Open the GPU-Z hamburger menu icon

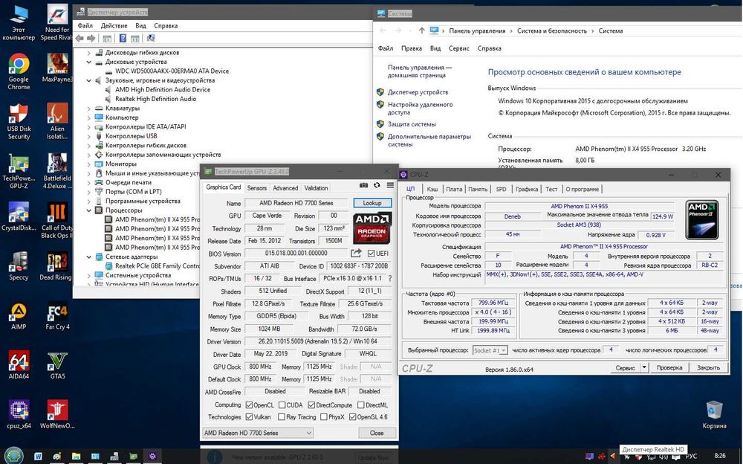[390, 185]
